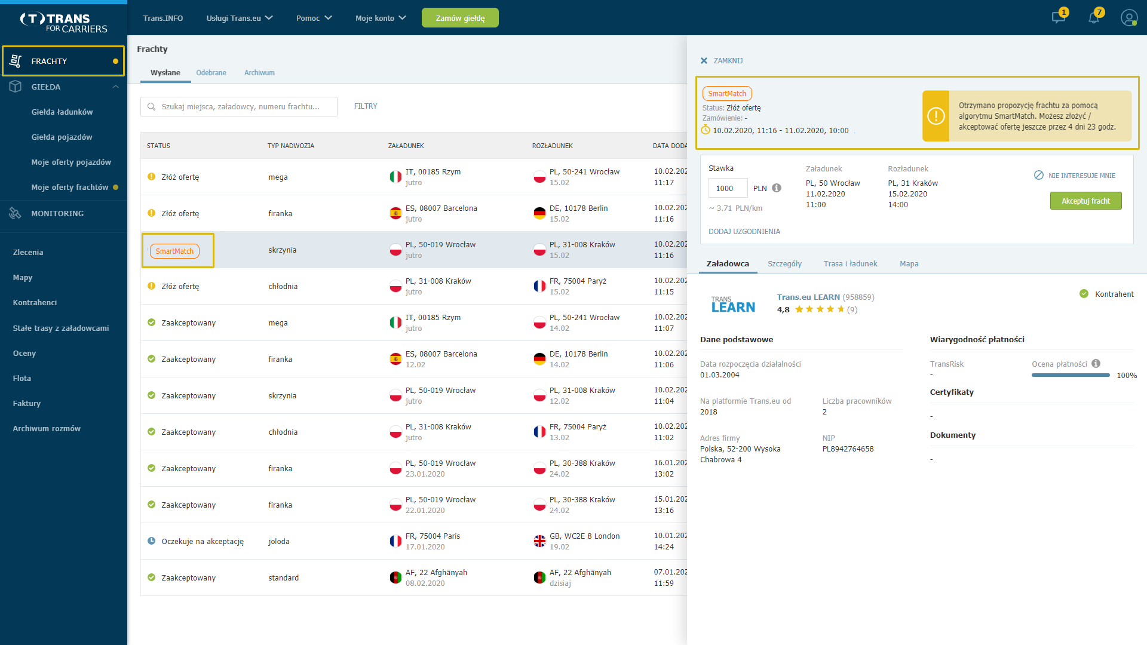This screenshot has height=645, width=1147.
Task: Click the Trans for Carriers logo
Action: (x=63, y=23)
